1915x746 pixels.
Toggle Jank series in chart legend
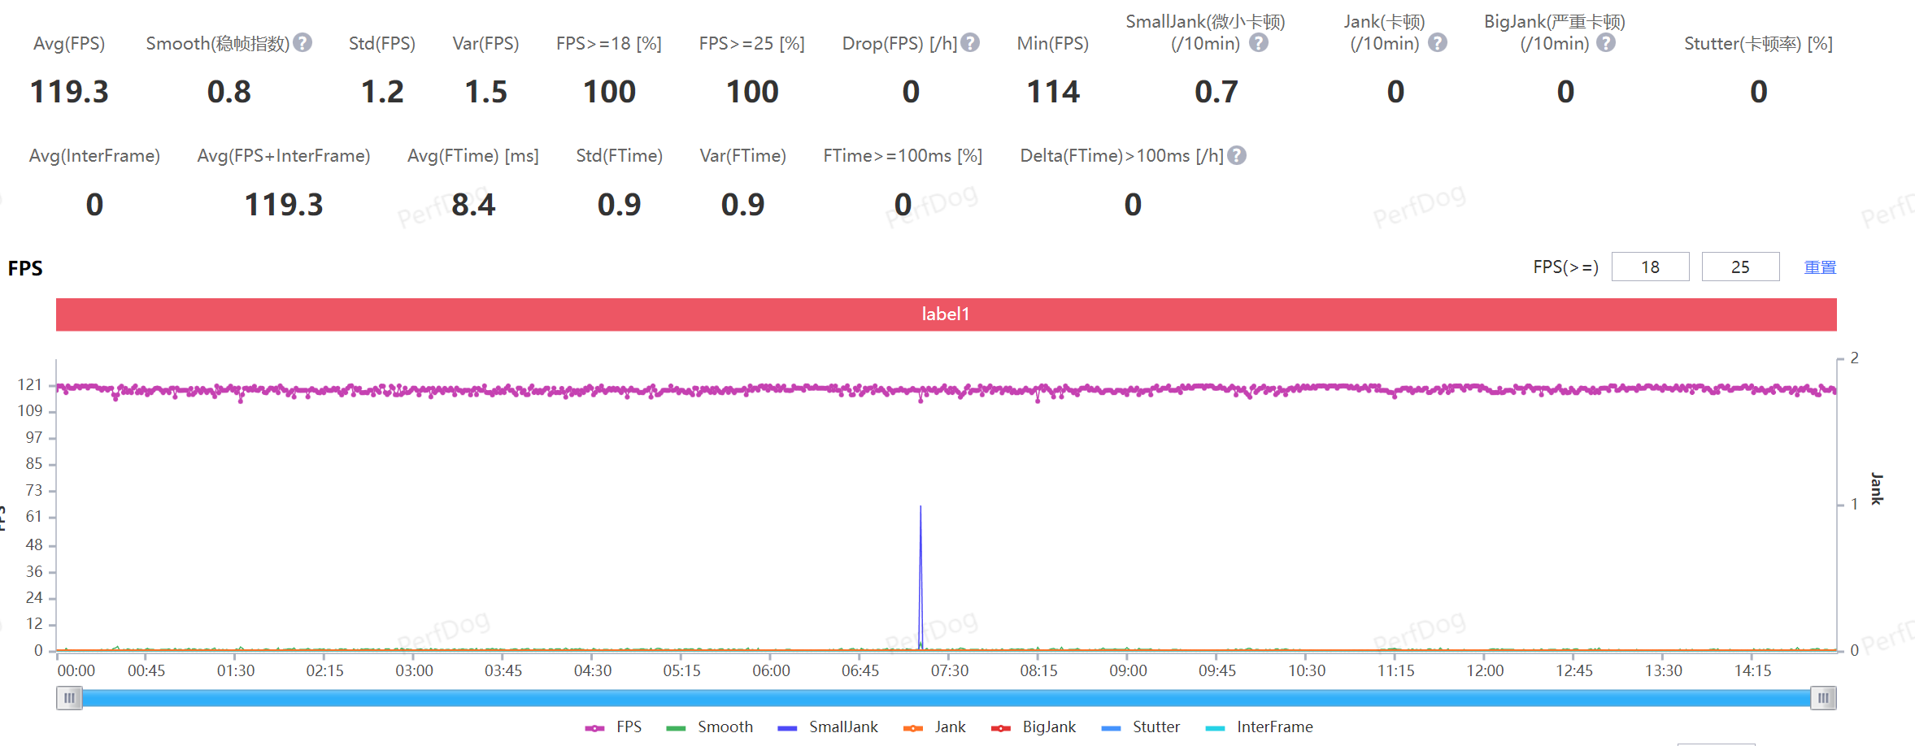tap(935, 727)
